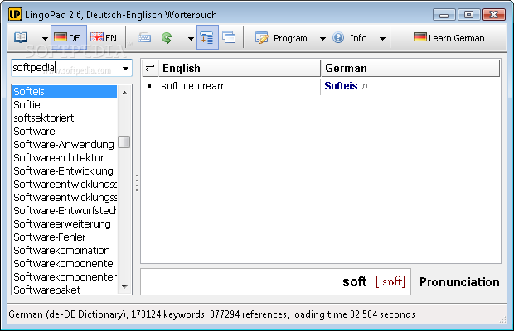Click the green refresh arrow icon
Viewport: 514px width, 331px height.
tap(167, 38)
